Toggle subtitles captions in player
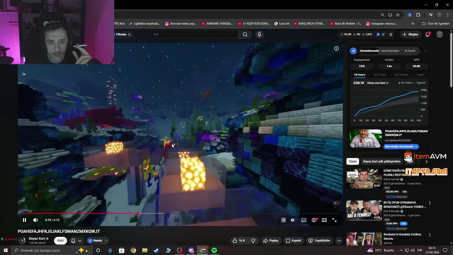453x255 pixels. [304, 220]
